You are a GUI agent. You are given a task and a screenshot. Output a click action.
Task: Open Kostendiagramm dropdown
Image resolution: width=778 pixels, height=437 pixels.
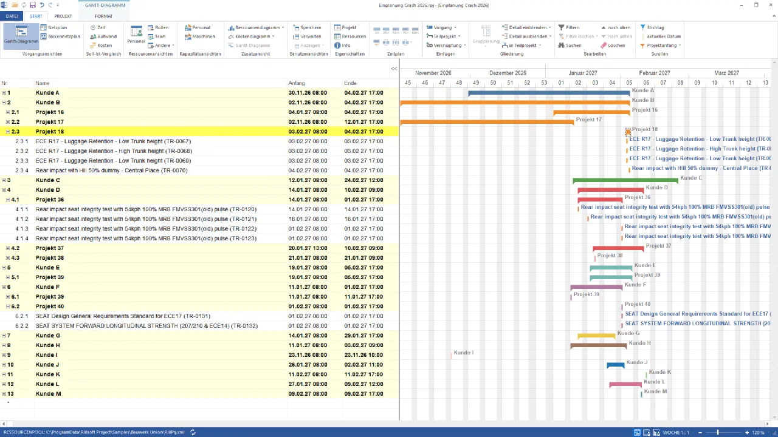click(251, 36)
